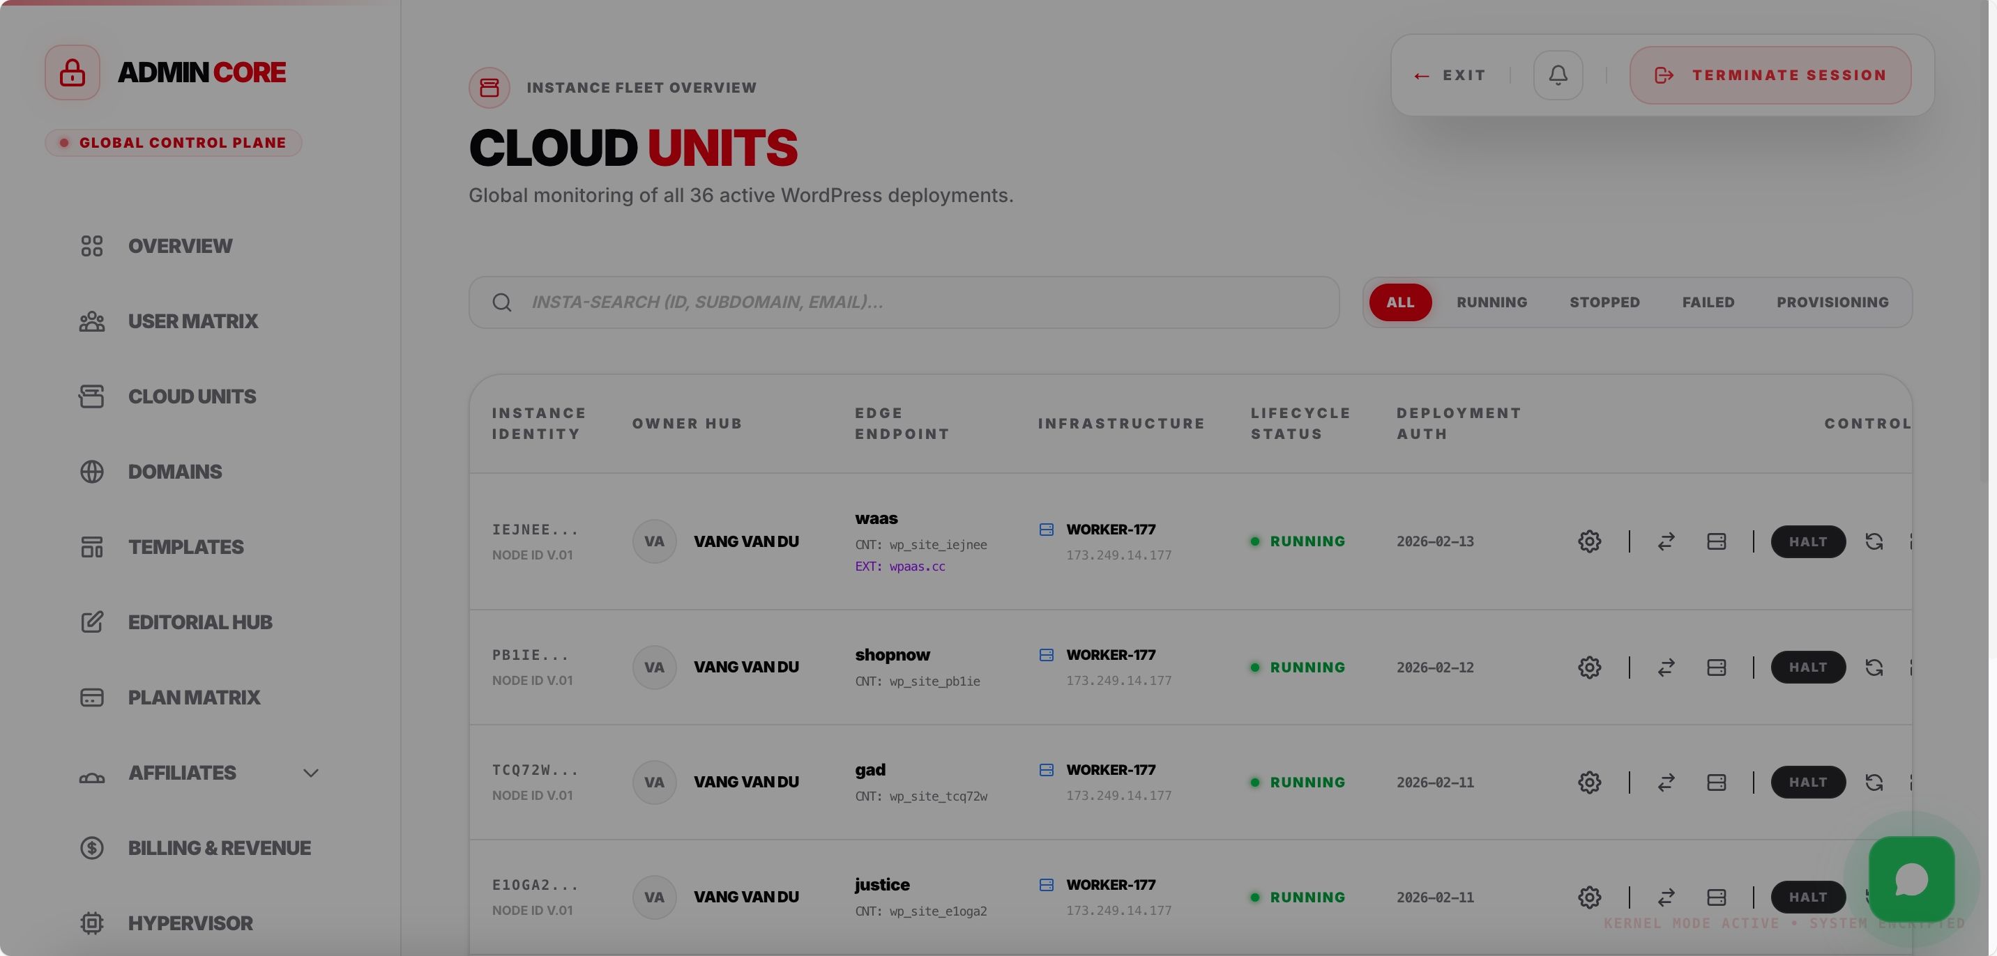Open settings gear for justice instance
Image resolution: width=1997 pixels, height=956 pixels.
point(1588,897)
